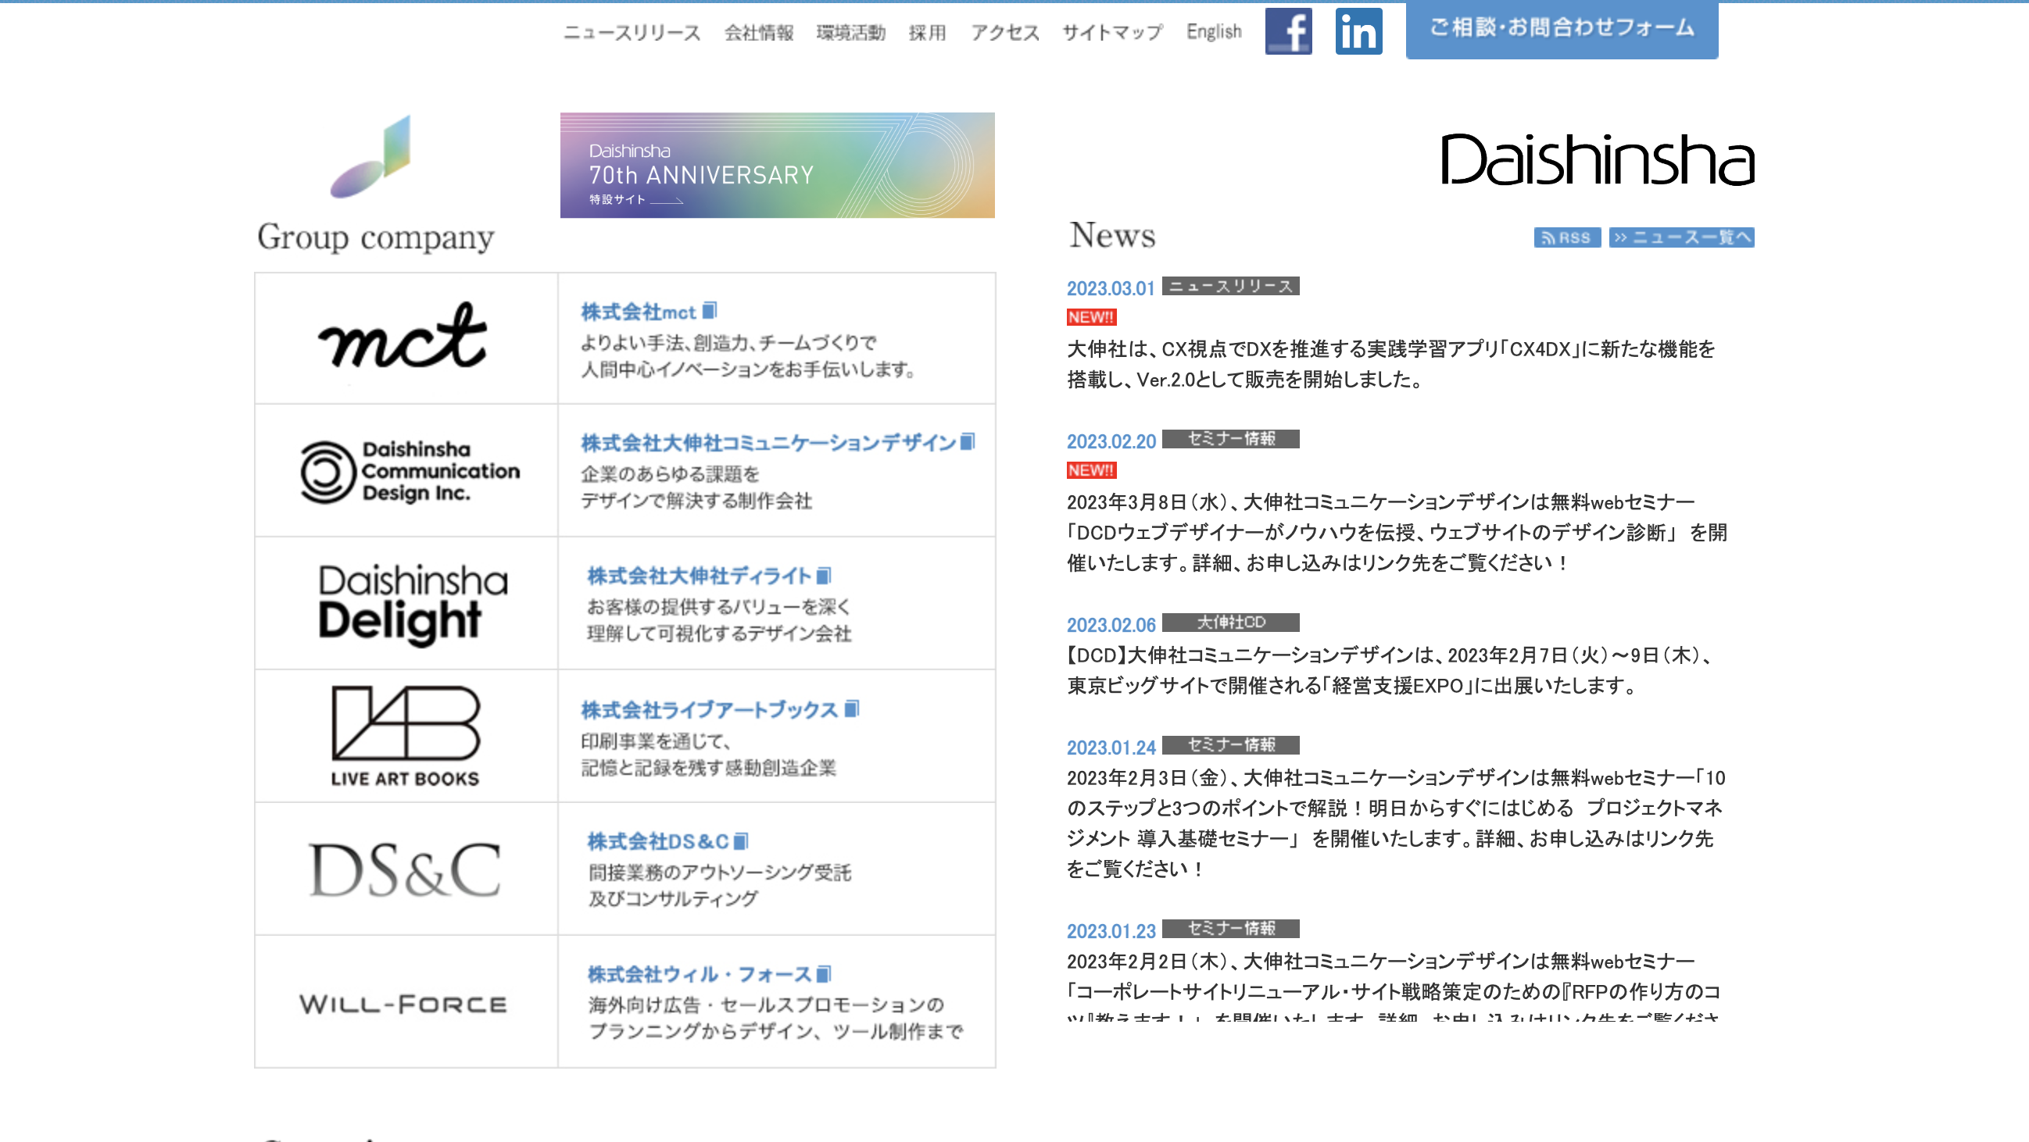Click the Daishinsha 70th Anniversary banner

[x=776, y=164]
